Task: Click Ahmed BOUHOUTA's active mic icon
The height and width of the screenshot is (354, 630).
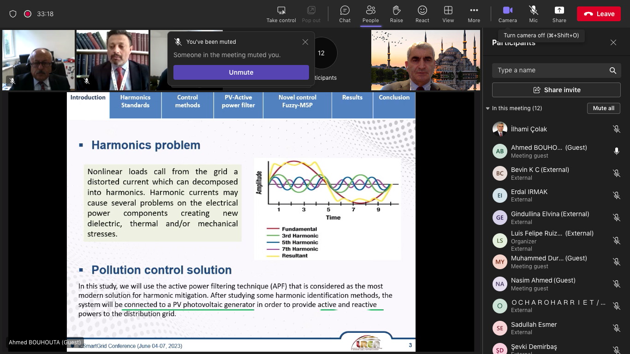Action: pyautogui.click(x=616, y=151)
